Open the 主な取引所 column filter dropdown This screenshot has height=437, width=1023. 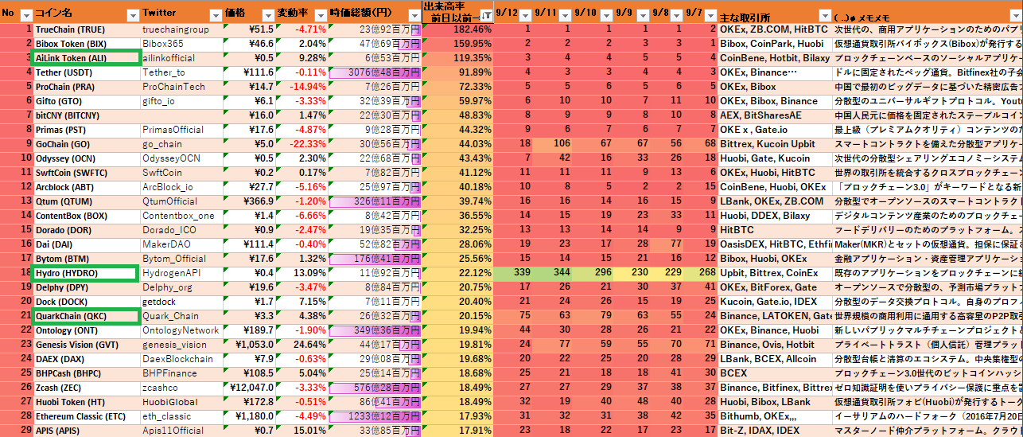[x=824, y=15]
